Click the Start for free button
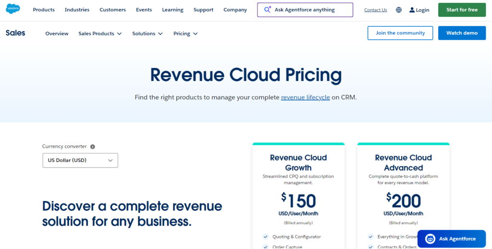 click(462, 10)
